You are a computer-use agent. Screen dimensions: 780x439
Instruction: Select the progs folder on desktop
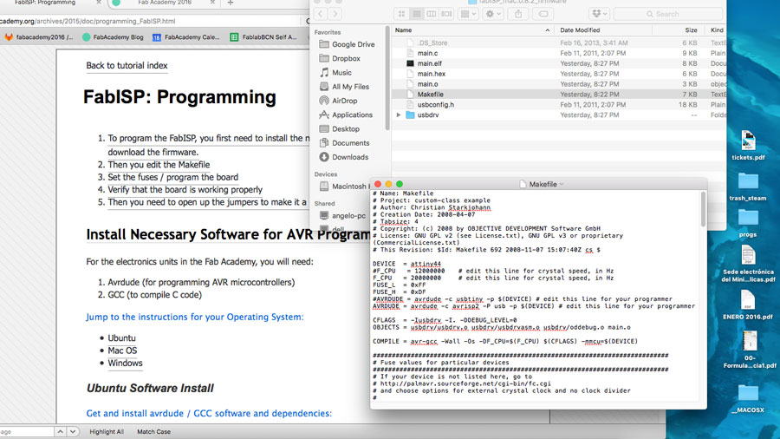pyautogui.click(x=748, y=224)
